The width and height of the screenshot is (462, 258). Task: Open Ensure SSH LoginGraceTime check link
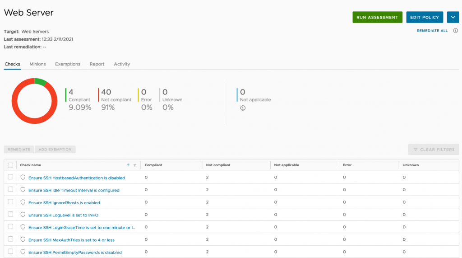point(82,228)
